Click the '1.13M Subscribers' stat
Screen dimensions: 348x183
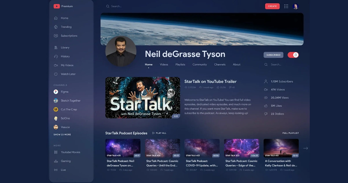(282, 81)
